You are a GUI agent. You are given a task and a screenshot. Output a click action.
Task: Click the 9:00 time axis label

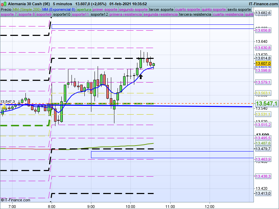coord(91,207)
